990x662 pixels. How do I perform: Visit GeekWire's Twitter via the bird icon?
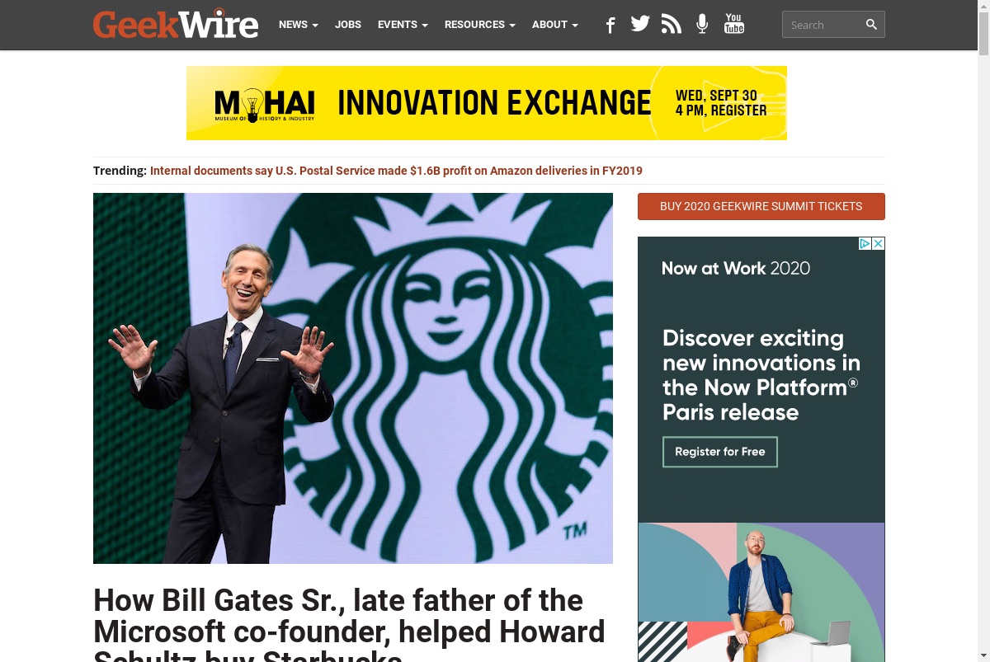pos(640,24)
